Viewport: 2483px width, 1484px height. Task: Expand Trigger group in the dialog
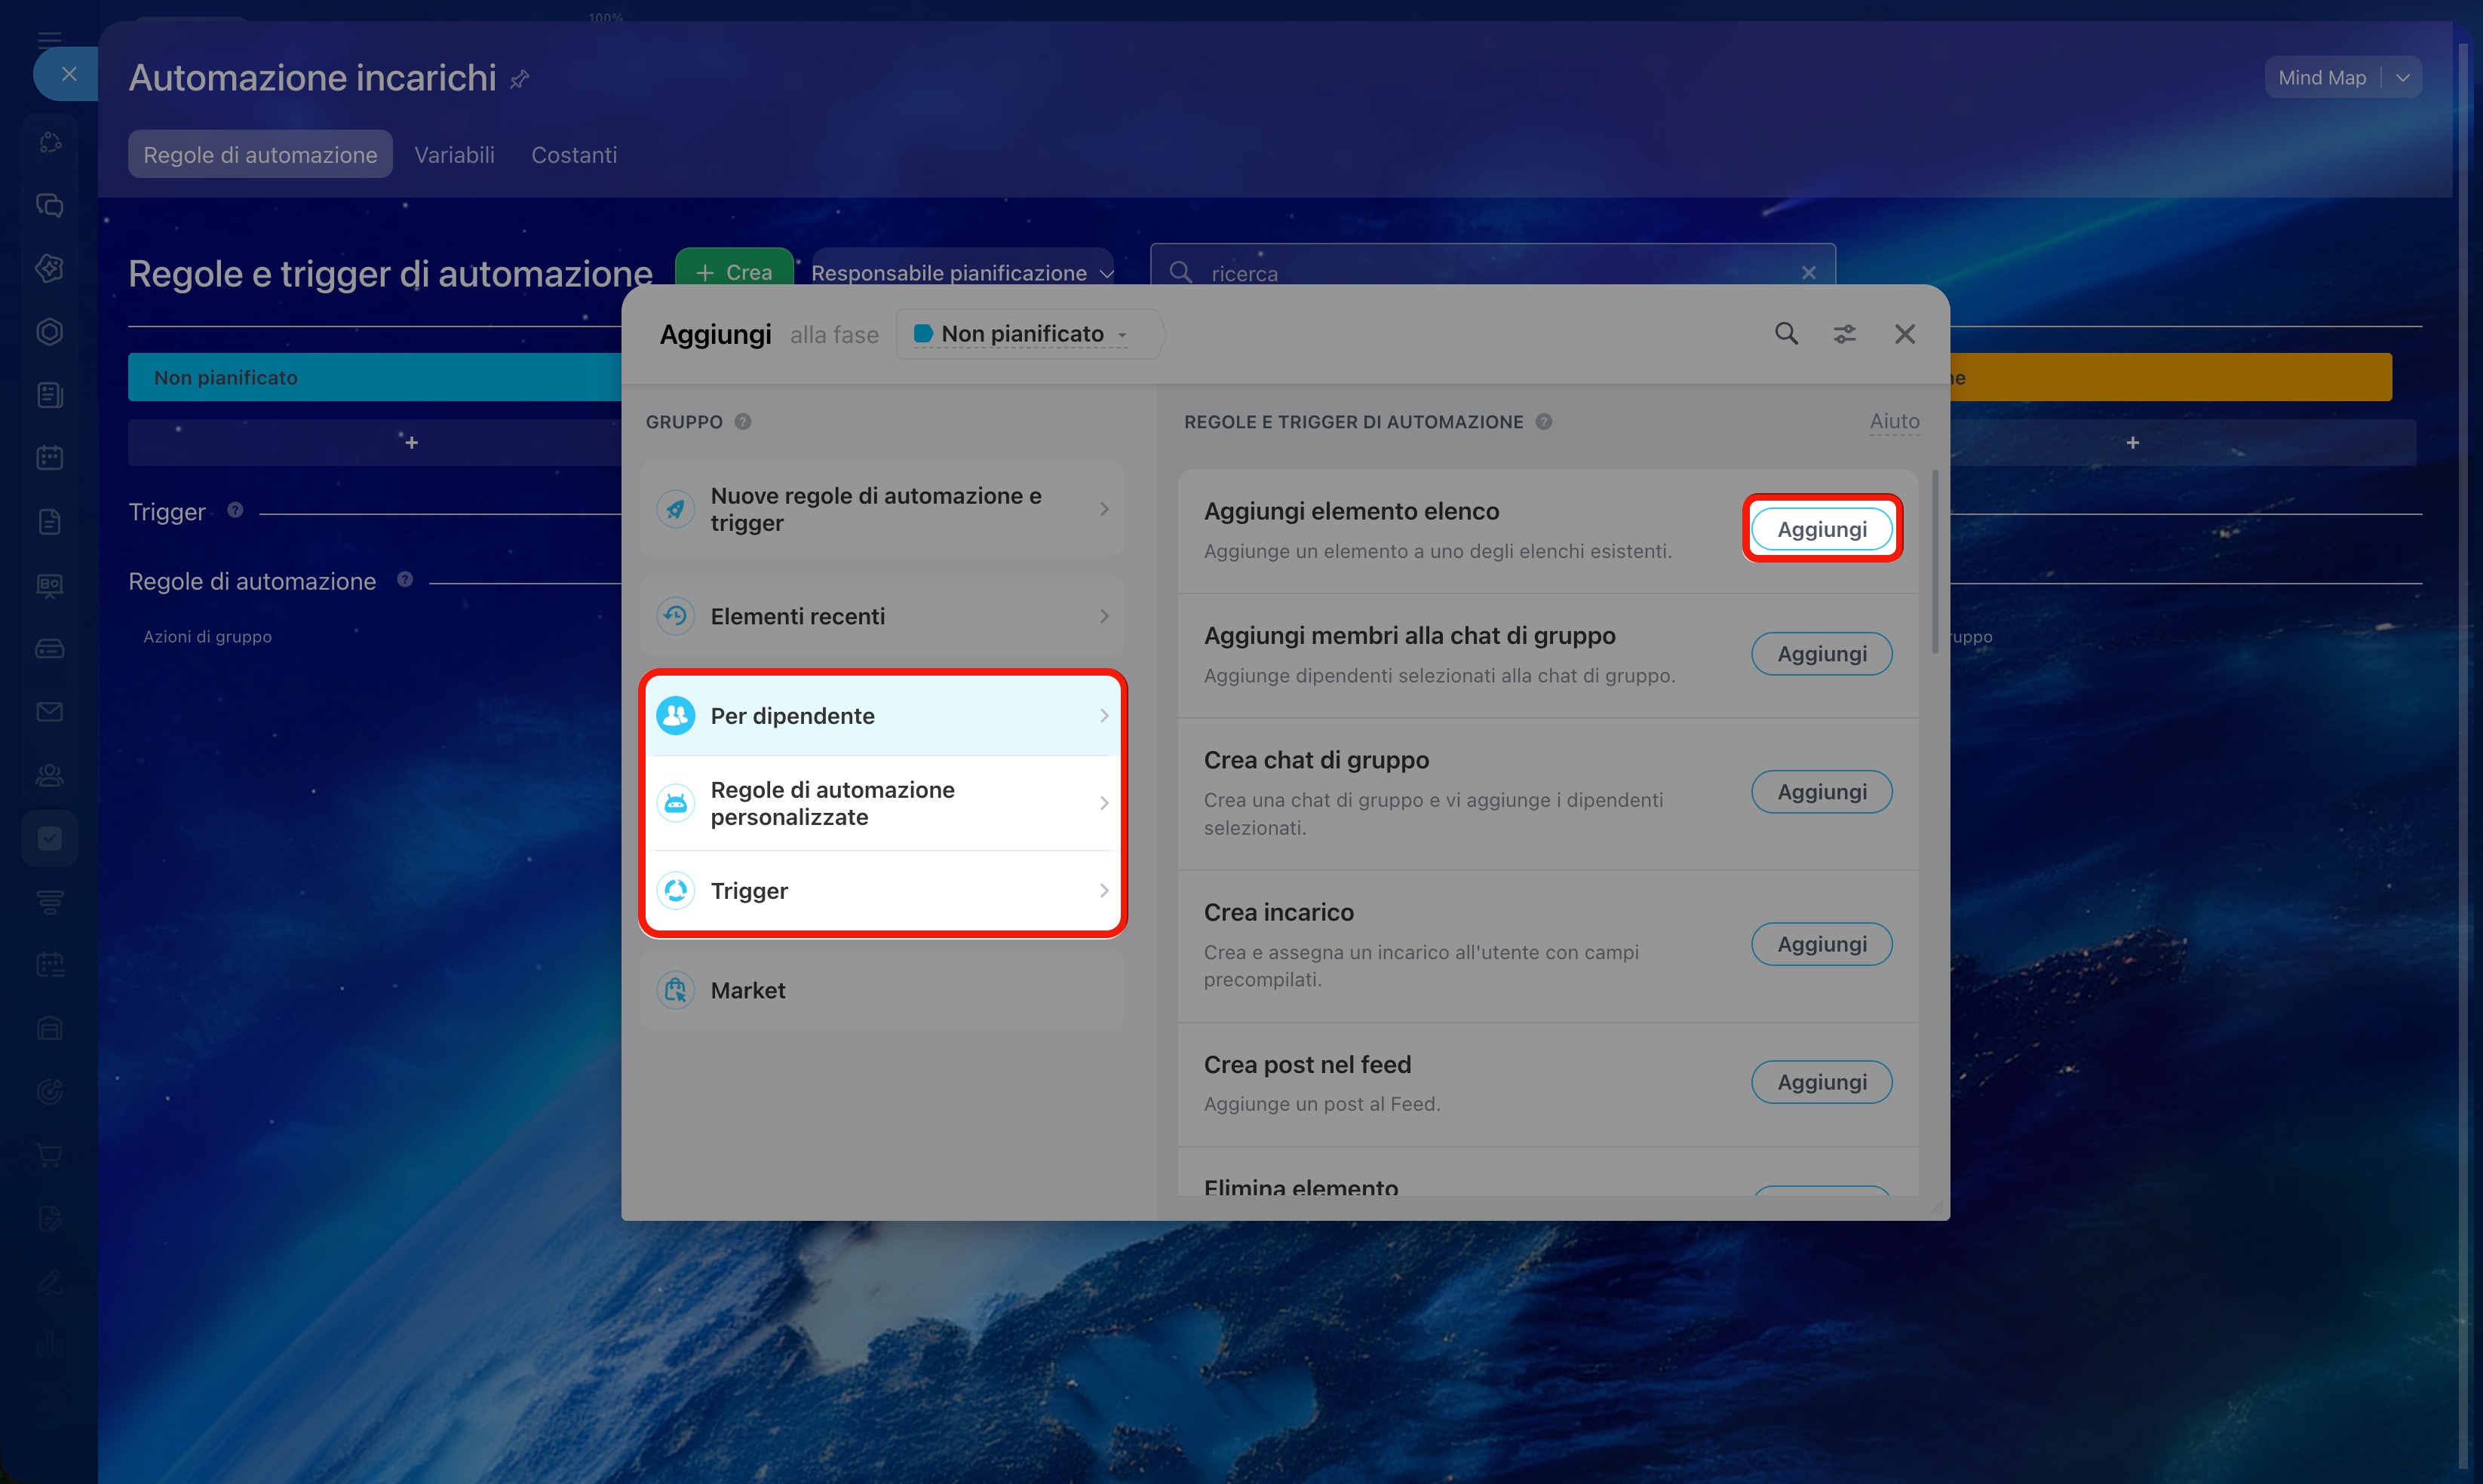pyautogui.click(x=881, y=890)
